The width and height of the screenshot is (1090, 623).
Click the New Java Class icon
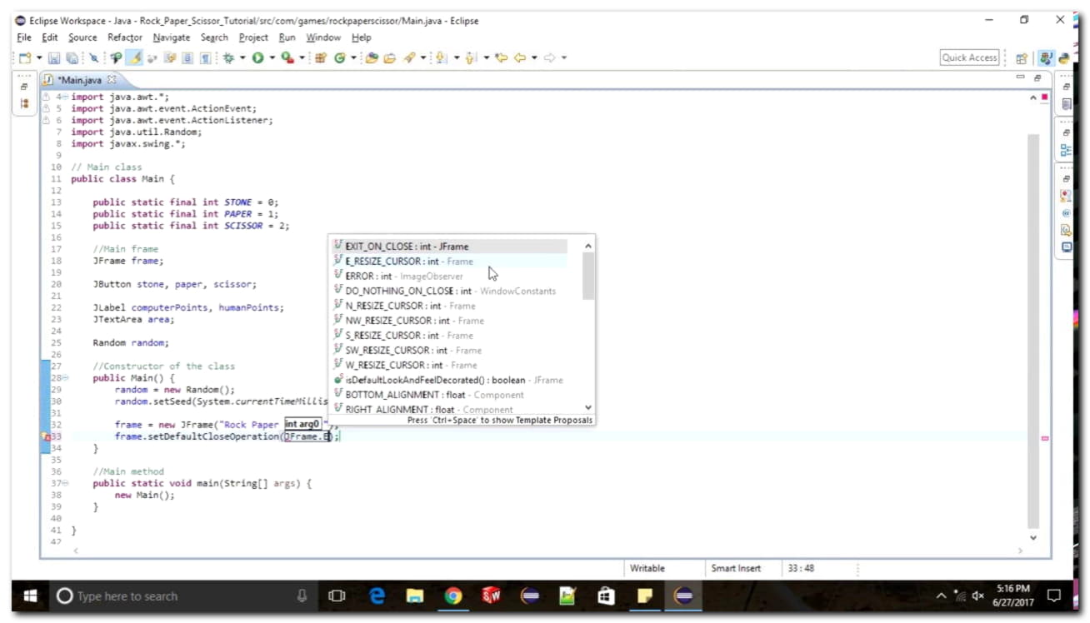[340, 57]
